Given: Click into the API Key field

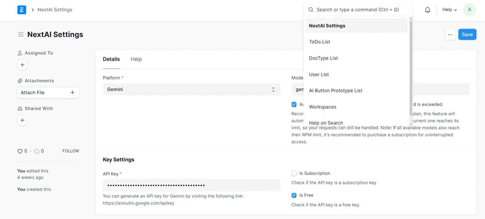Looking at the screenshot, I should (x=191, y=185).
